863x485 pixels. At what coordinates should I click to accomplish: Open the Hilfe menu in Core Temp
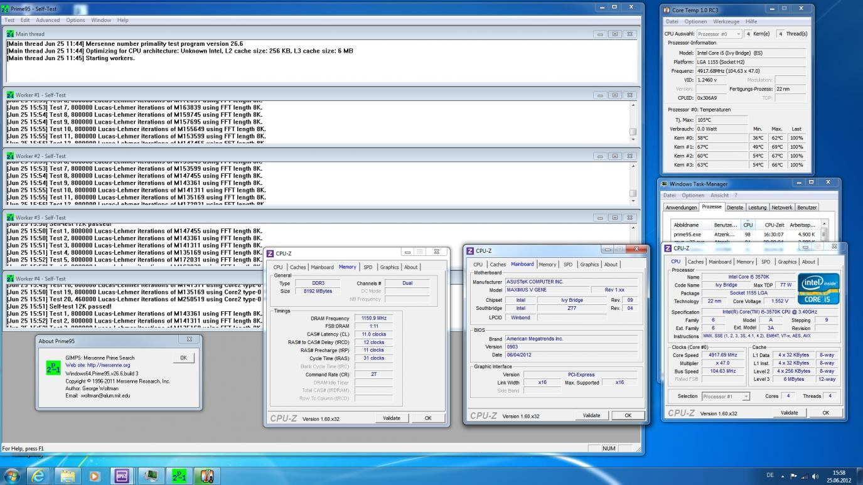[751, 21]
